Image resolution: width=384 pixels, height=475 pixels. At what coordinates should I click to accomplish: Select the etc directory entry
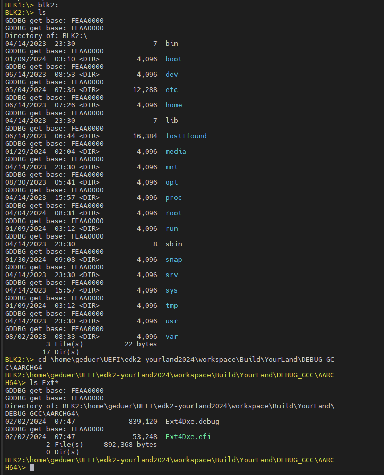tap(171, 89)
